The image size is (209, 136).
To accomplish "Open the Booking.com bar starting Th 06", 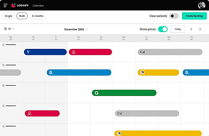I will (x=196, y=72).
